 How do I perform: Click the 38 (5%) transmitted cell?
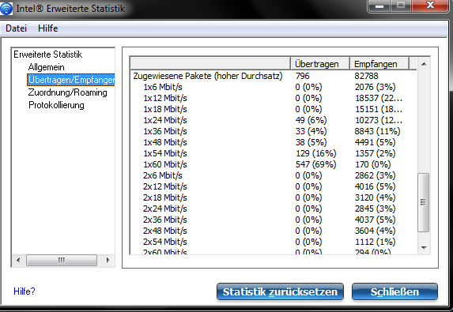(x=311, y=142)
